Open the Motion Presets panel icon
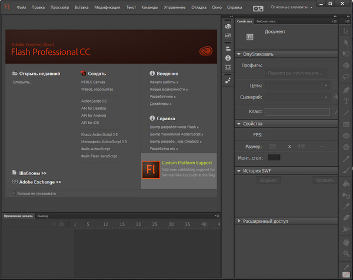Image resolution: width=353 pixels, height=280 pixels. point(228,80)
